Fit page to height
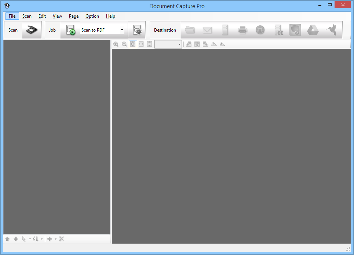 (x=149, y=44)
